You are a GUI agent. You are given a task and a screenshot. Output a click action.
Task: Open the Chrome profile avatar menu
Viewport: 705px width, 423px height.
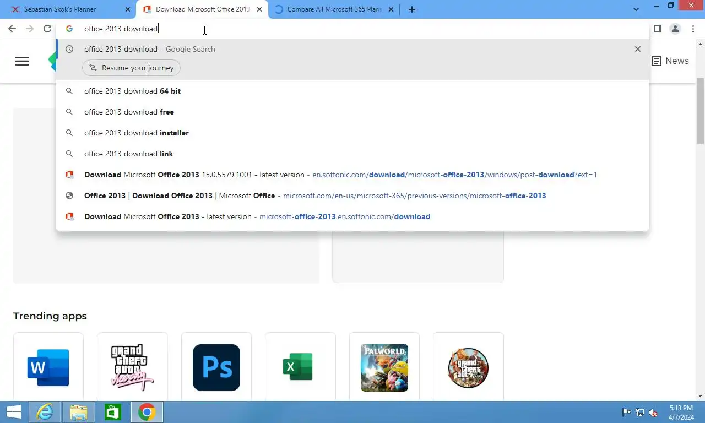coord(675,29)
